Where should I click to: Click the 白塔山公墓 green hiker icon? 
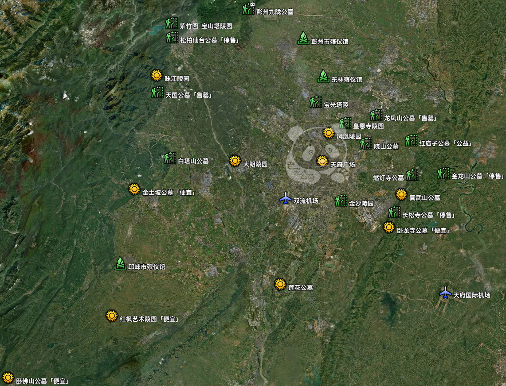point(169,158)
